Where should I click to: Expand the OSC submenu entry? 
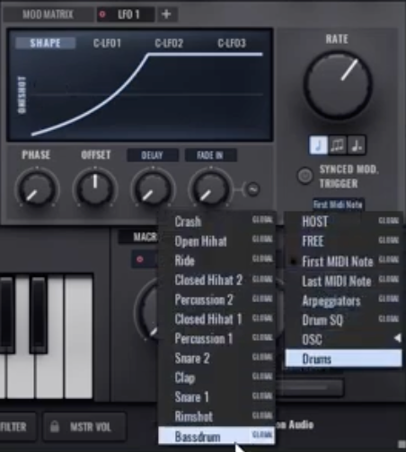pyautogui.click(x=343, y=339)
